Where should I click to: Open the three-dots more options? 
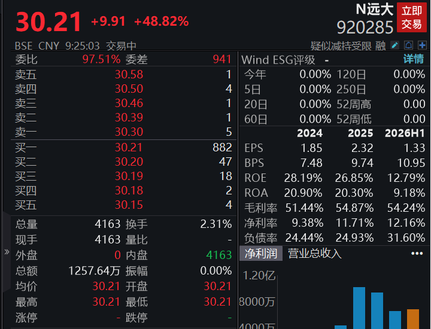click(x=417, y=253)
